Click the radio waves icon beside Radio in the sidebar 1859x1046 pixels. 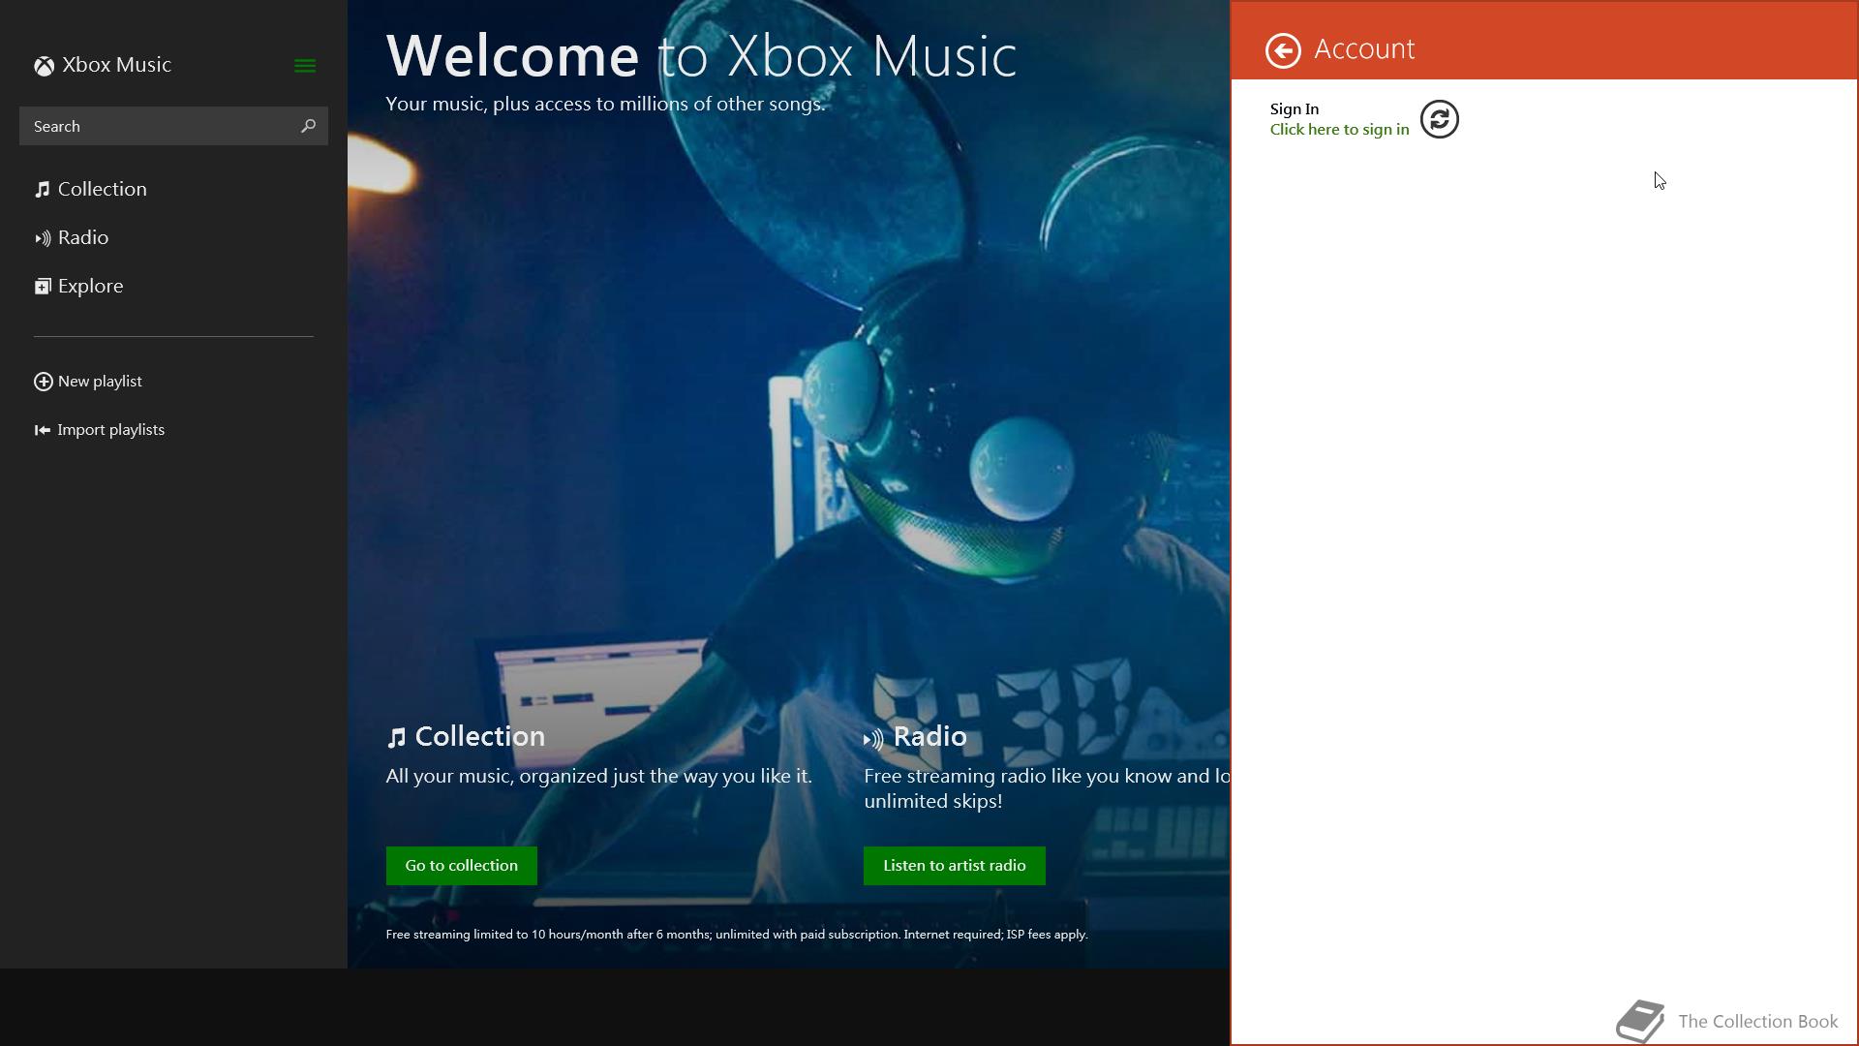pyautogui.click(x=43, y=238)
